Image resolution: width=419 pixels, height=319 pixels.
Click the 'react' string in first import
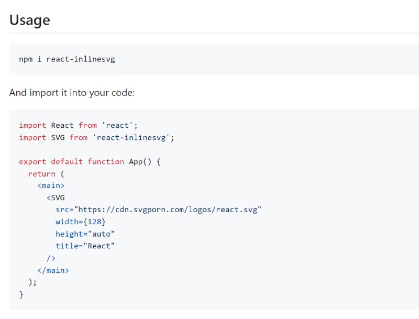tap(117, 125)
